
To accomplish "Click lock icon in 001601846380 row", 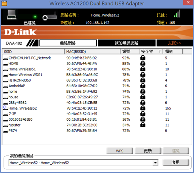I will (x=143, y=119).
